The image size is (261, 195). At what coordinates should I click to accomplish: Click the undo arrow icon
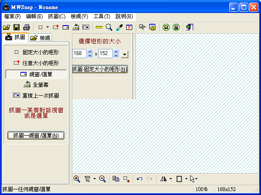140,179
